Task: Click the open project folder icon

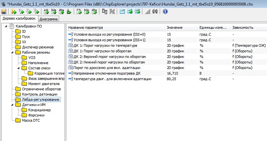Action: 14,11
